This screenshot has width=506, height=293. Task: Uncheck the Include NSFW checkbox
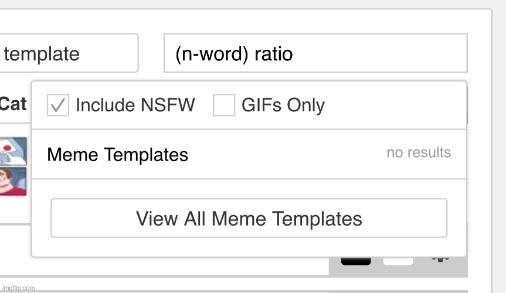[58, 105]
